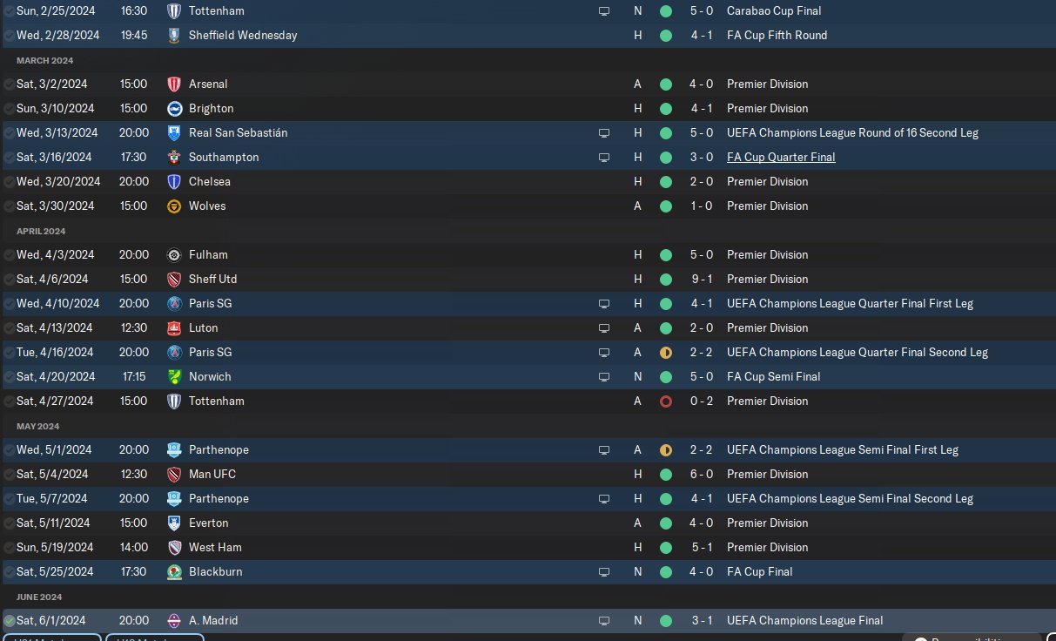Image resolution: width=1056 pixels, height=641 pixels.
Task: Click the red loss indicator for Tottenham away
Action: pyautogui.click(x=666, y=401)
